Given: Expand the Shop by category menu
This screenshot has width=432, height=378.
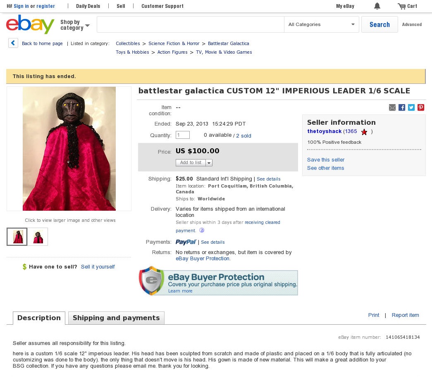Looking at the screenshot, I should (x=75, y=25).
